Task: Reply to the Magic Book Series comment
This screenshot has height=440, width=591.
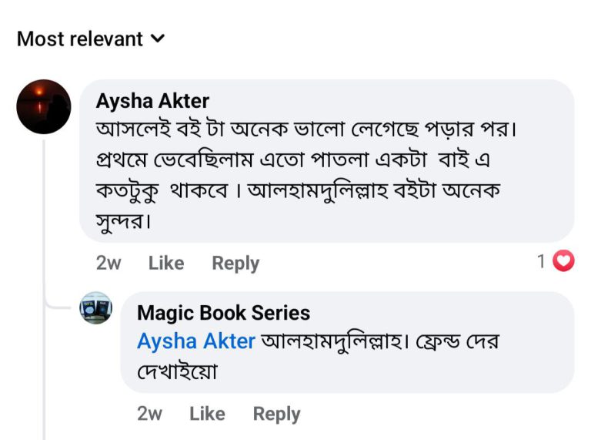Action: 276,414
